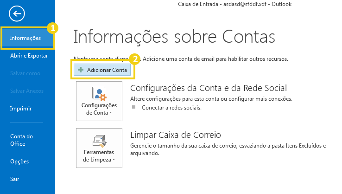Click the Limpar Caixa de Correio heading
Viewport: 342px width, 194px height.
tap(176, 135)
